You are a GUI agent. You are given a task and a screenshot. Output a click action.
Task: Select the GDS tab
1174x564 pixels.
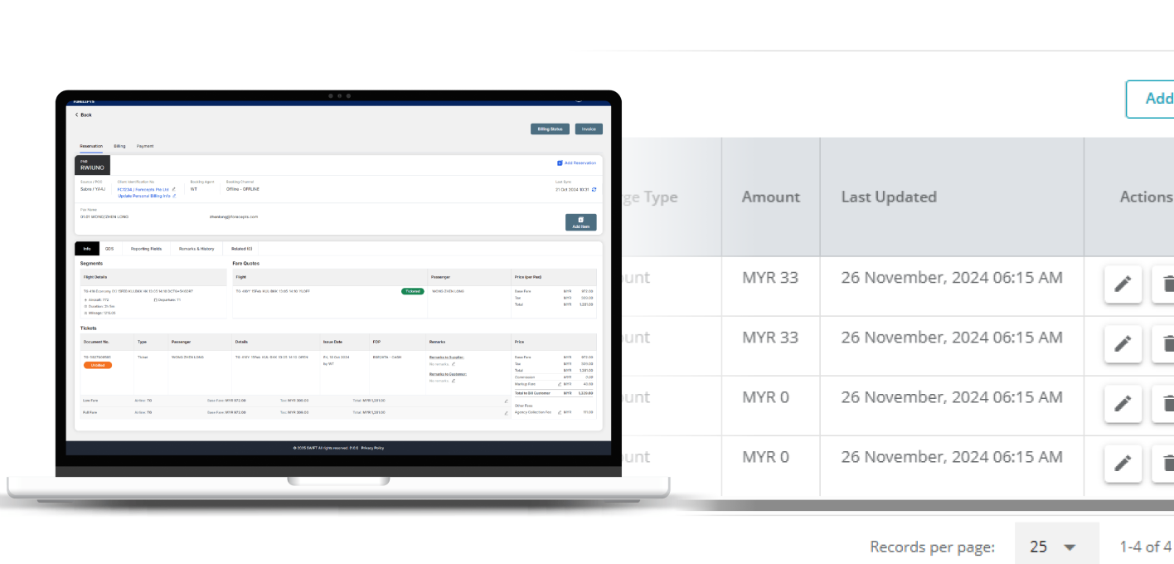109,249
